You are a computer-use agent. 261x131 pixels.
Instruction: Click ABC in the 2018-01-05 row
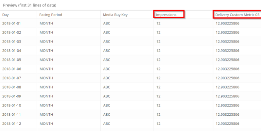tap(107, 60)
